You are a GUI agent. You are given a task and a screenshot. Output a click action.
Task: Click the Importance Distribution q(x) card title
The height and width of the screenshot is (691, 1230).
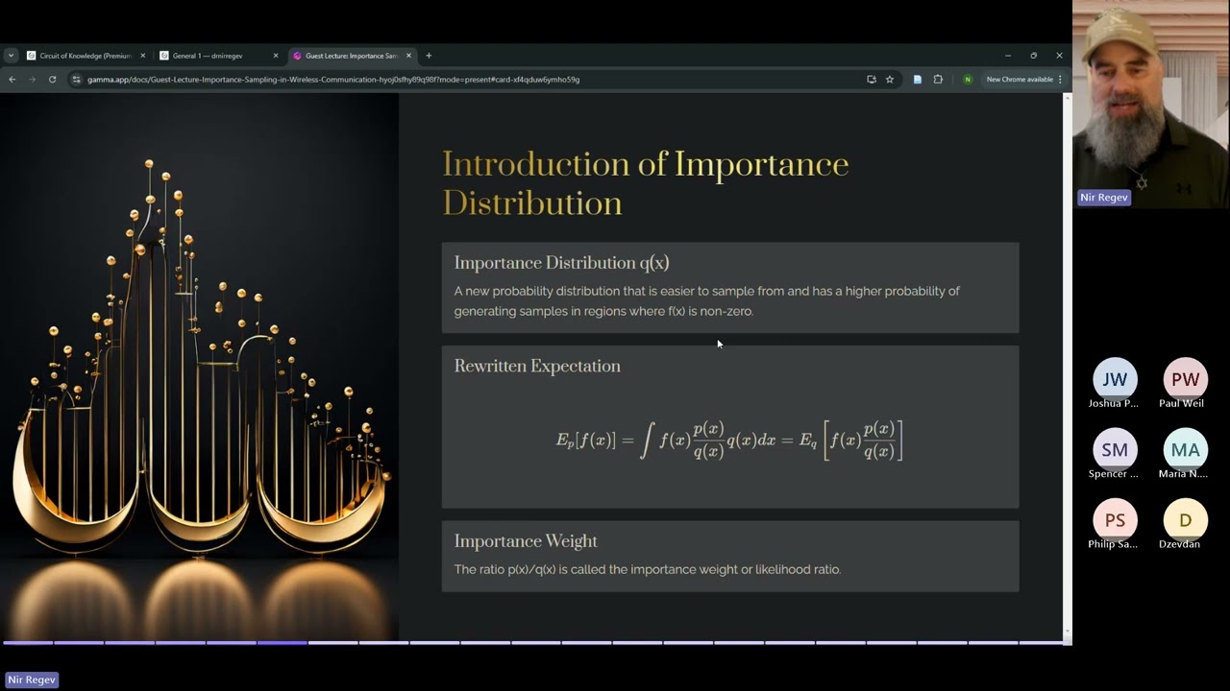(561, 263)
